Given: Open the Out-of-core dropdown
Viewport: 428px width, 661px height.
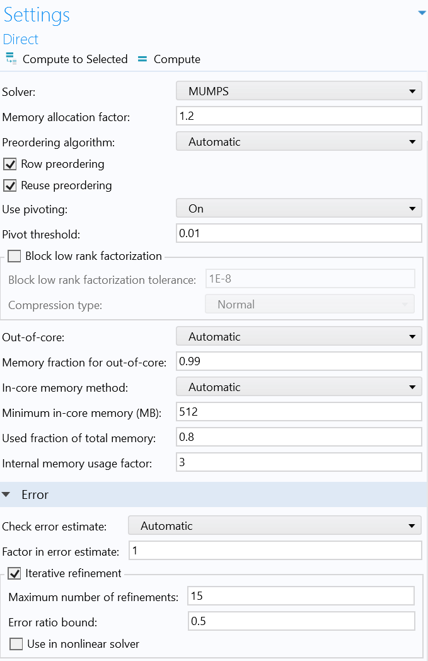Looking at the screenshot, I should (x=298, y=337).
